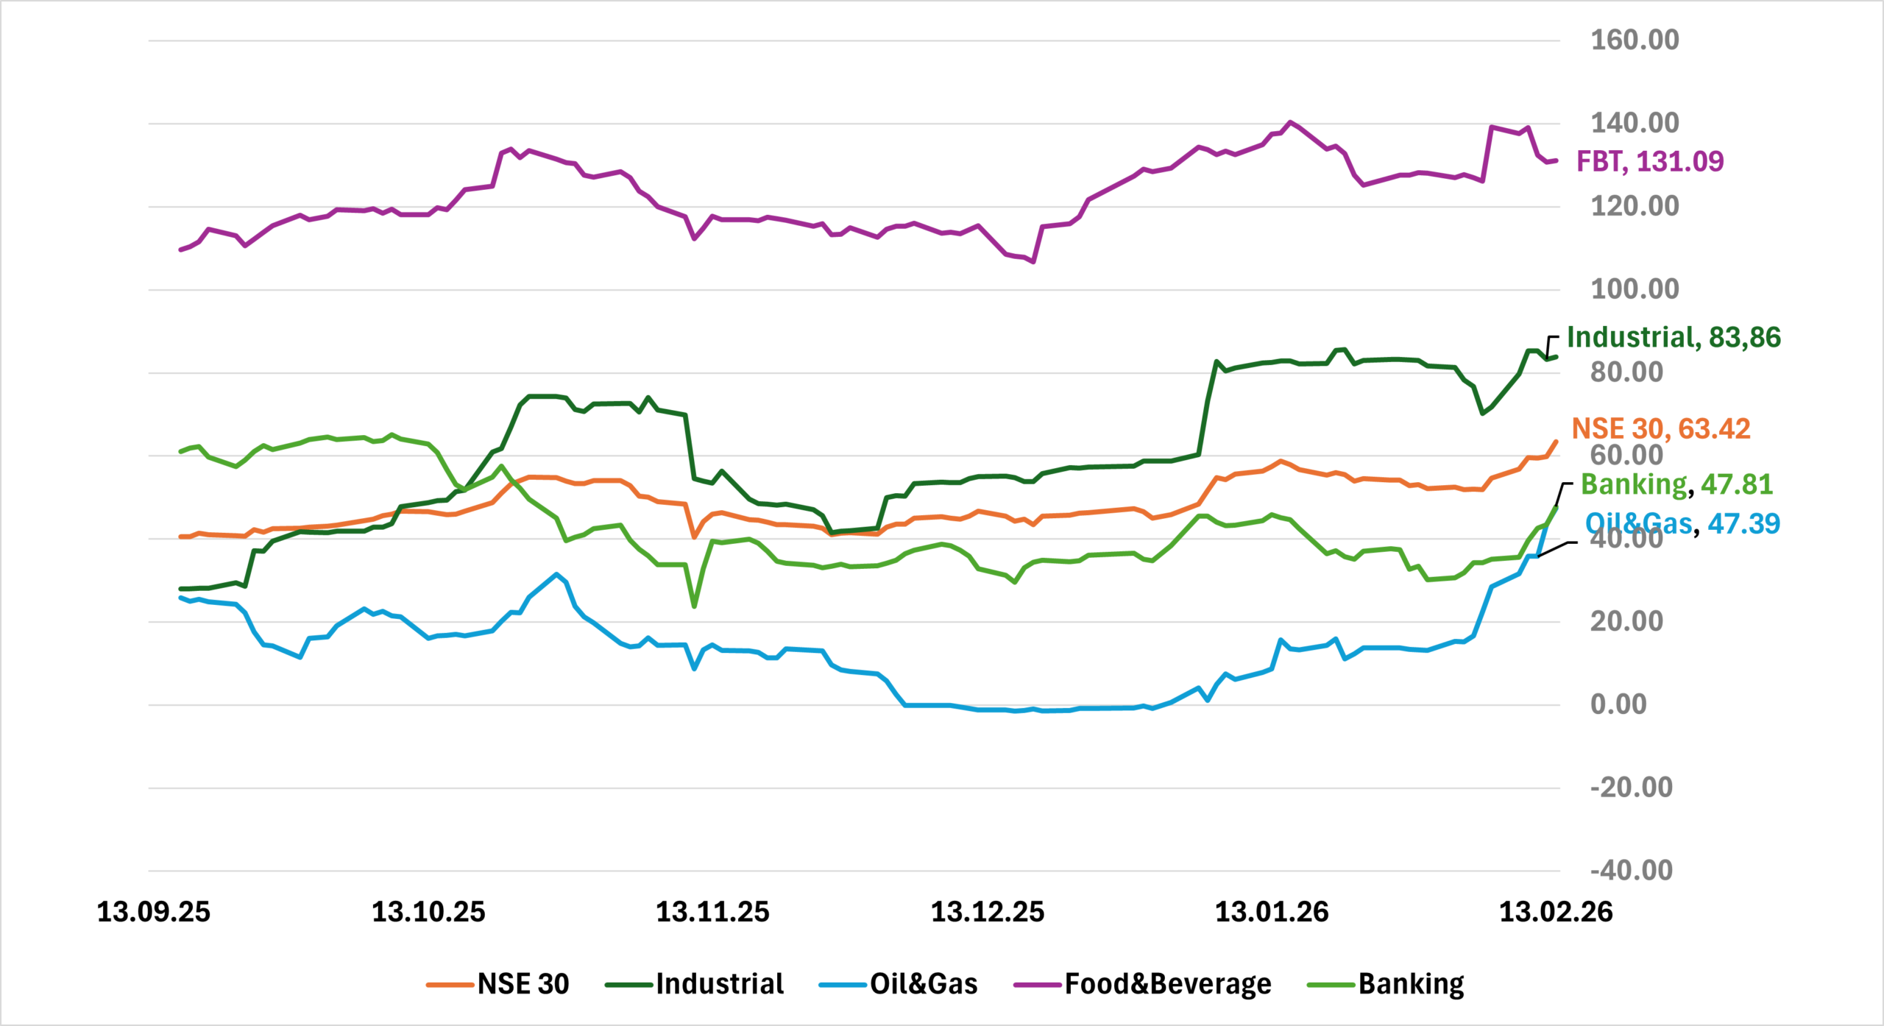The width and height of the screenshot is (1884, 1026).
Task: Click the orange NSE 30 legend line swatch
Action: [450, 985]
